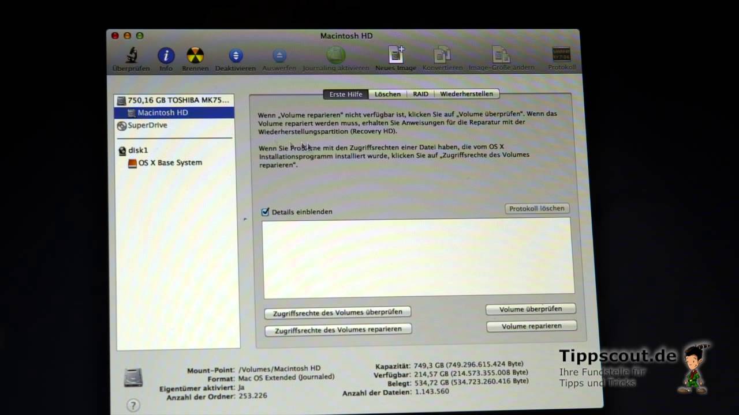Open the Protokoll log icon

[561, 55]
